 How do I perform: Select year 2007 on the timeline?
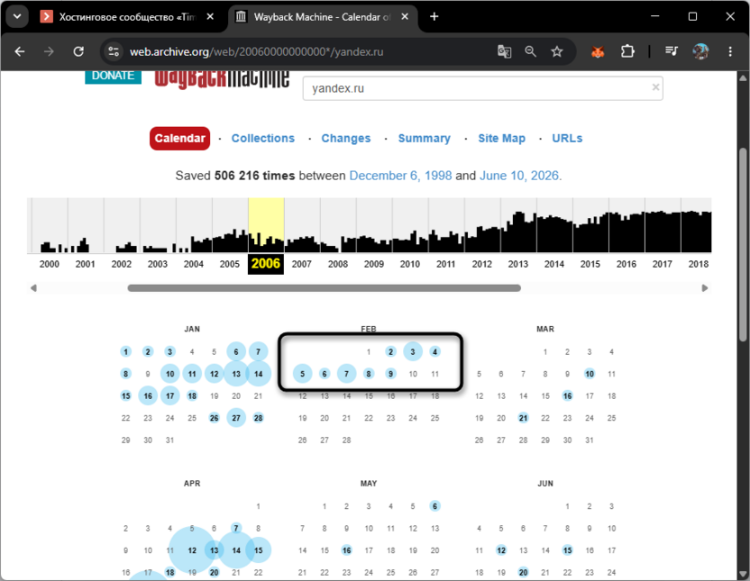tap(302, 264)
